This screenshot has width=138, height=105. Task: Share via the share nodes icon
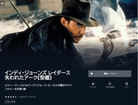[x=126, y=84]
